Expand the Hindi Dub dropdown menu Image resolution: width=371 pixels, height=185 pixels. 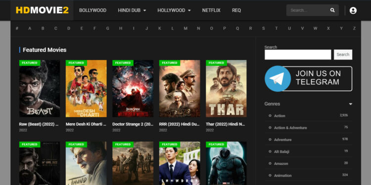click(x=132, y=10)
